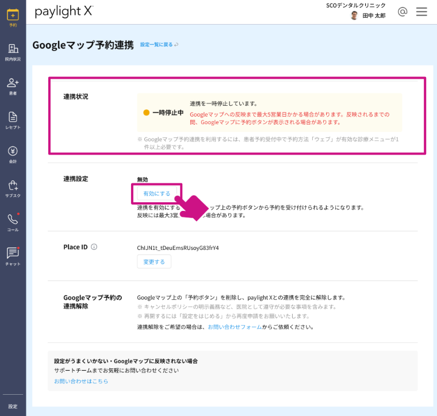The height and width of the screenshot is (416, 437).
Task: Open the hamburger menu in header
Action: [421, 11]
